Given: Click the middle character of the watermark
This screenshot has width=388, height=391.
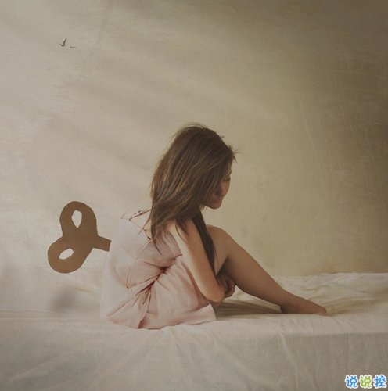Looking at the screenshot, I should pyautogui.click(x=366, y=382).
